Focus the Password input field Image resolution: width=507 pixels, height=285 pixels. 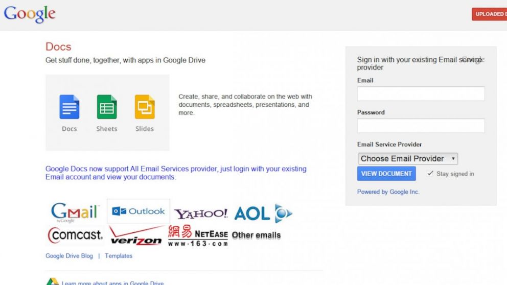tap(421, 126)
